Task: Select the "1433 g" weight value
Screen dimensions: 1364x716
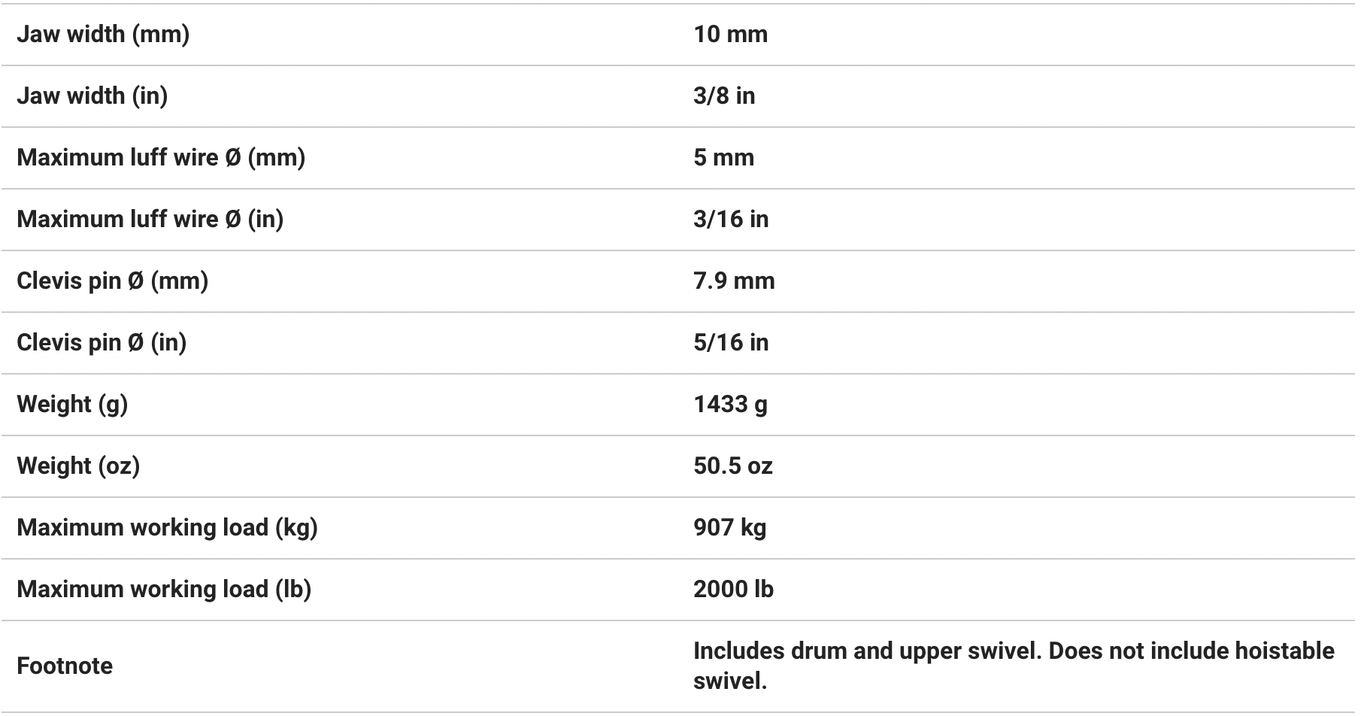Action: [730, 405]
